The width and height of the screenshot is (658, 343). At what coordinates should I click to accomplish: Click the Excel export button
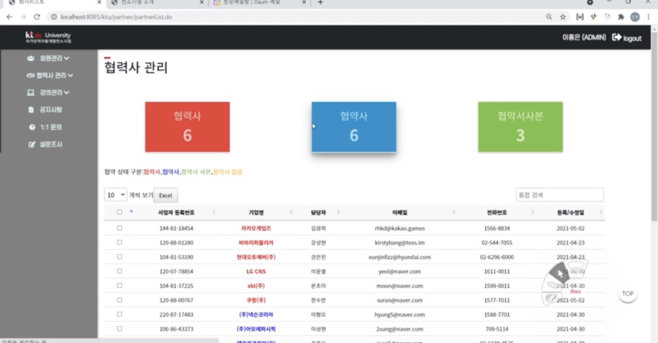point(166,195)
